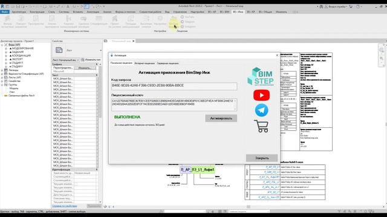Image resolution: width=387 pixels, height=217 pixels.
Task: Click the highlighted license control ribbon button
Action: coord(174,22)
